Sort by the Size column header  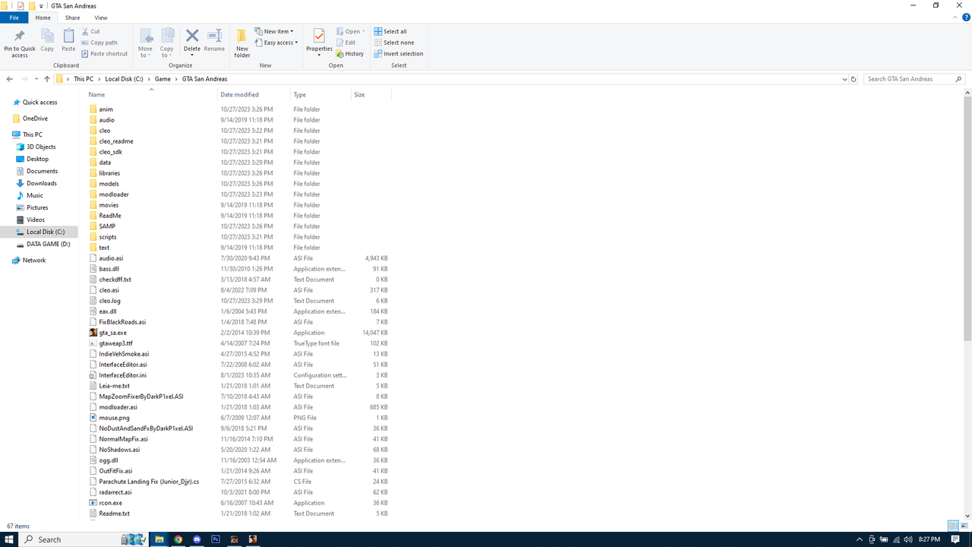tap(371, 95)
